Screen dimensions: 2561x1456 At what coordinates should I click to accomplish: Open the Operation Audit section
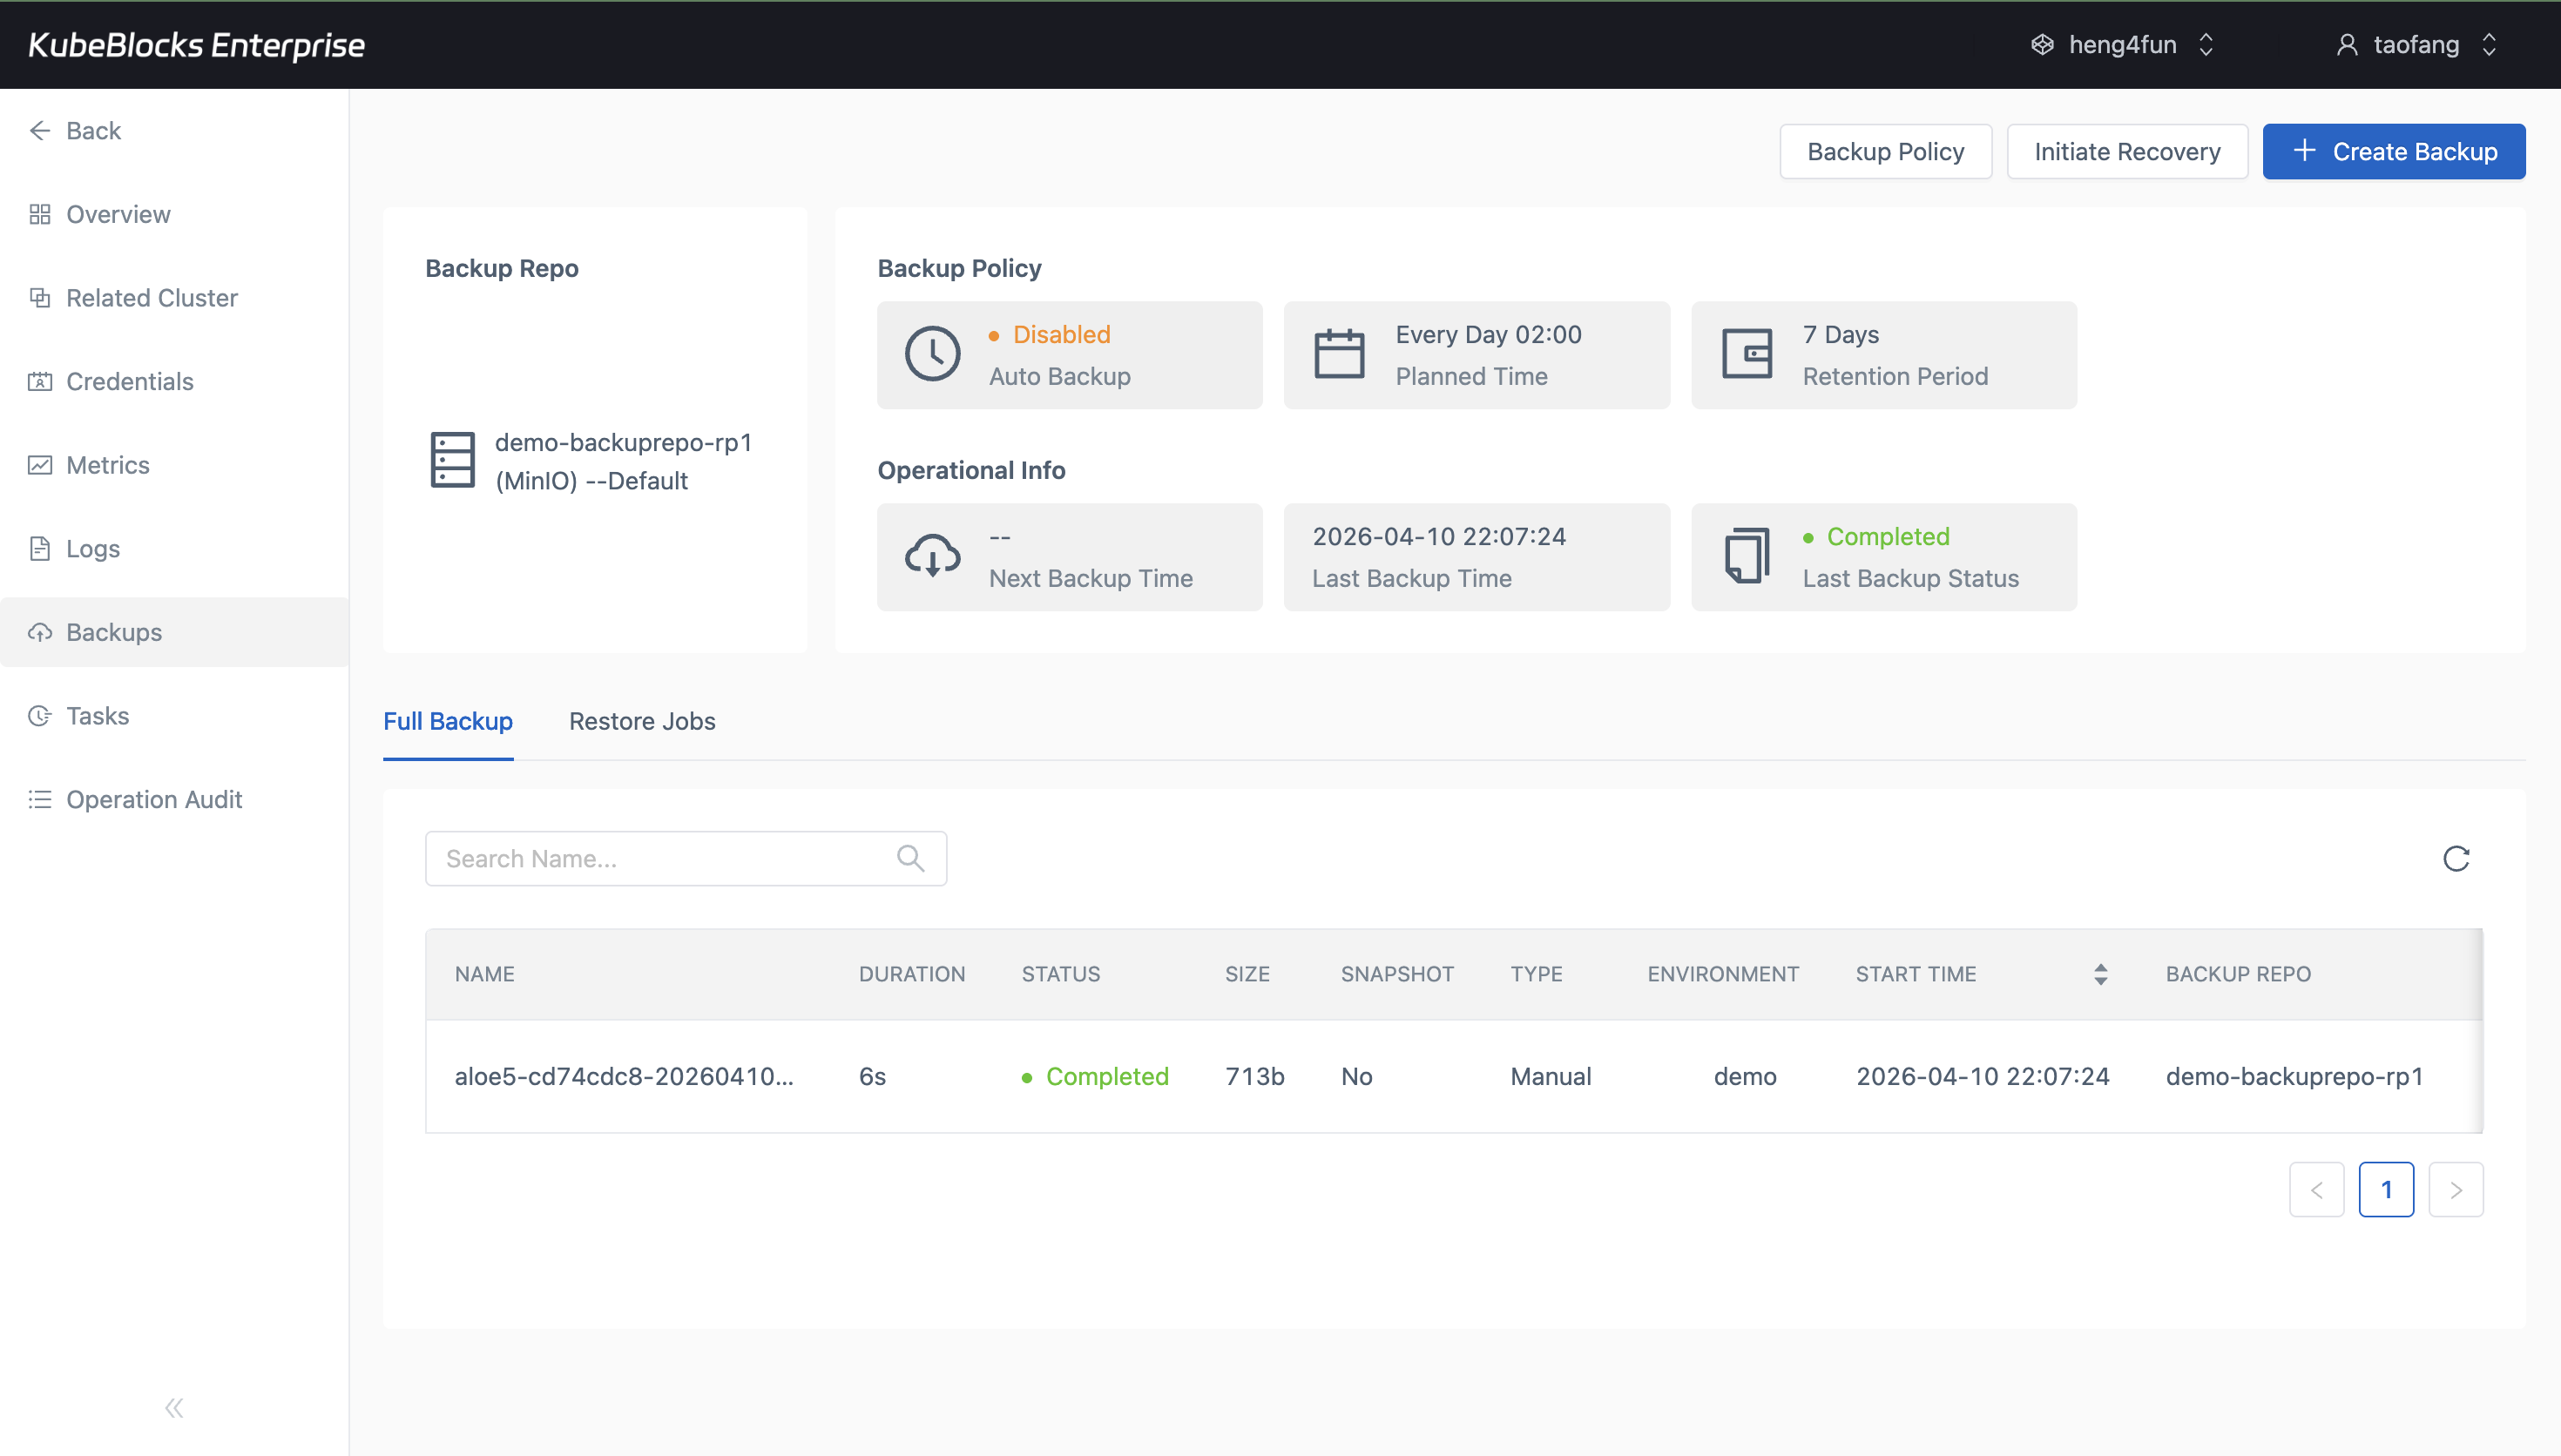[154, 799]
